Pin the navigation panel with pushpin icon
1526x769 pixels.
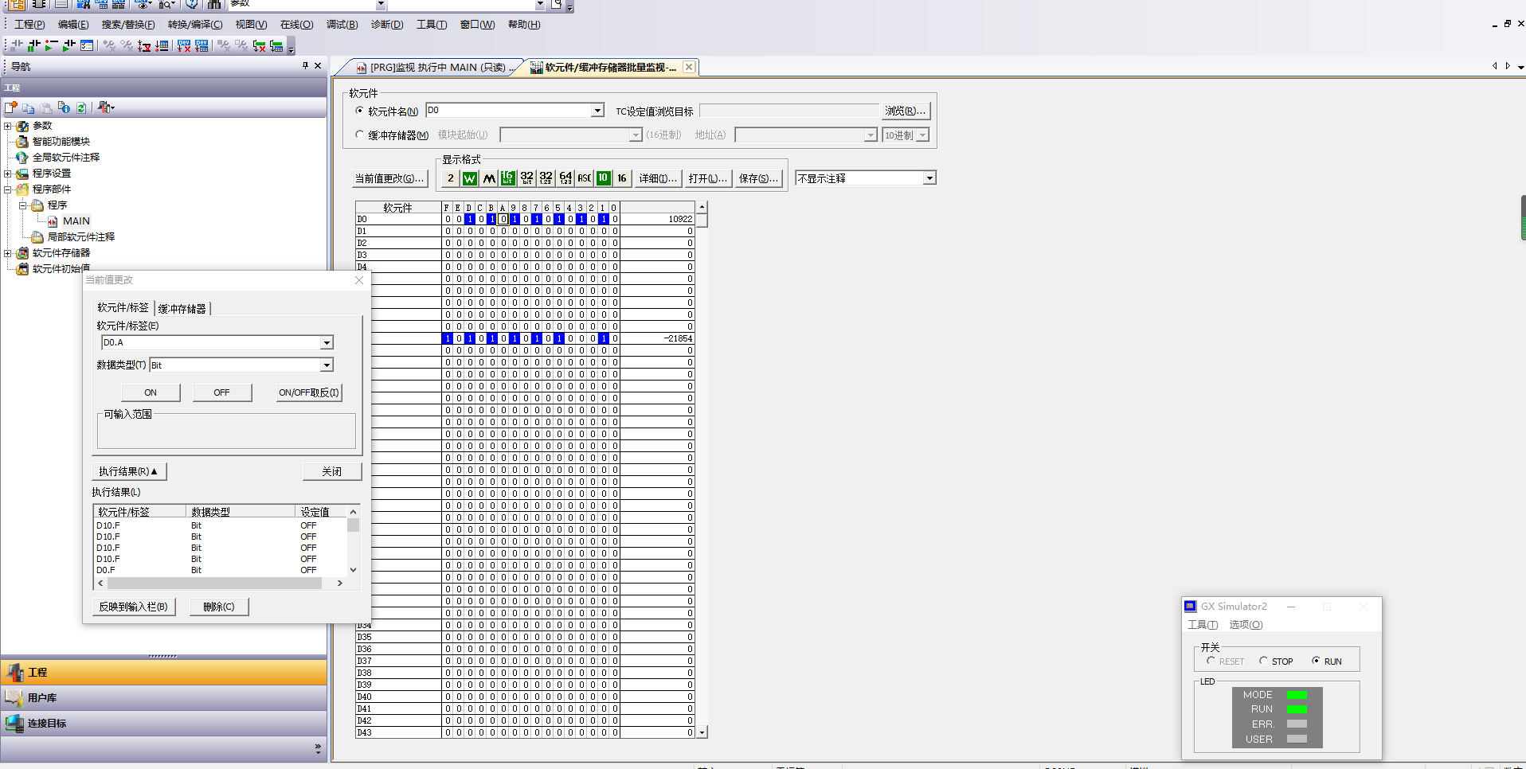coord(305,66)
